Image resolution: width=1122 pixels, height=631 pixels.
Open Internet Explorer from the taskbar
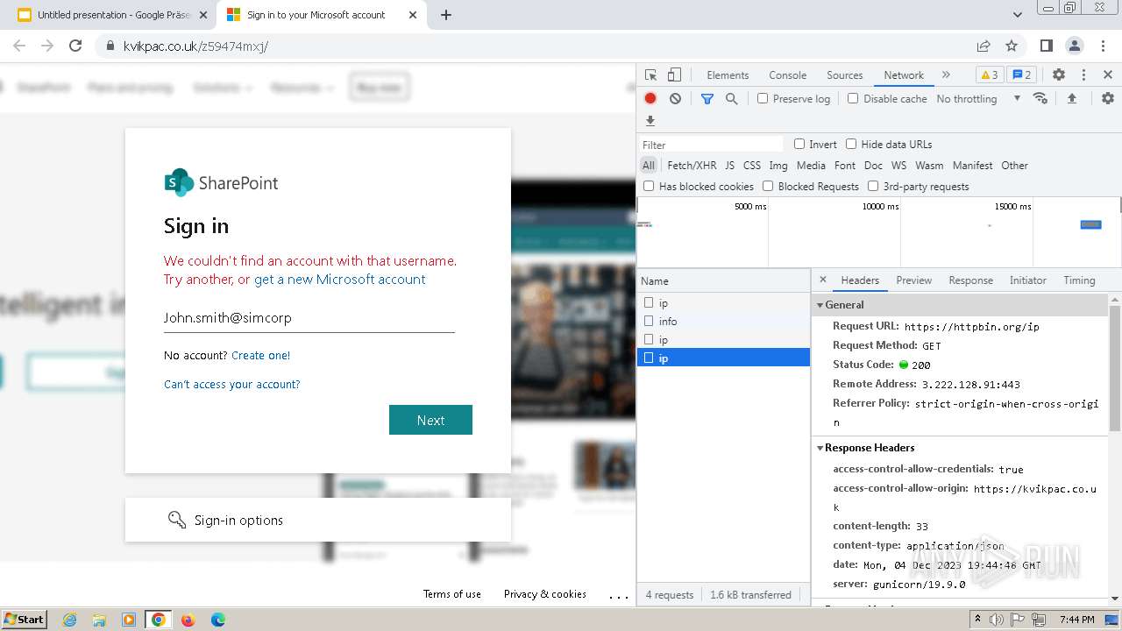[69, 620]
